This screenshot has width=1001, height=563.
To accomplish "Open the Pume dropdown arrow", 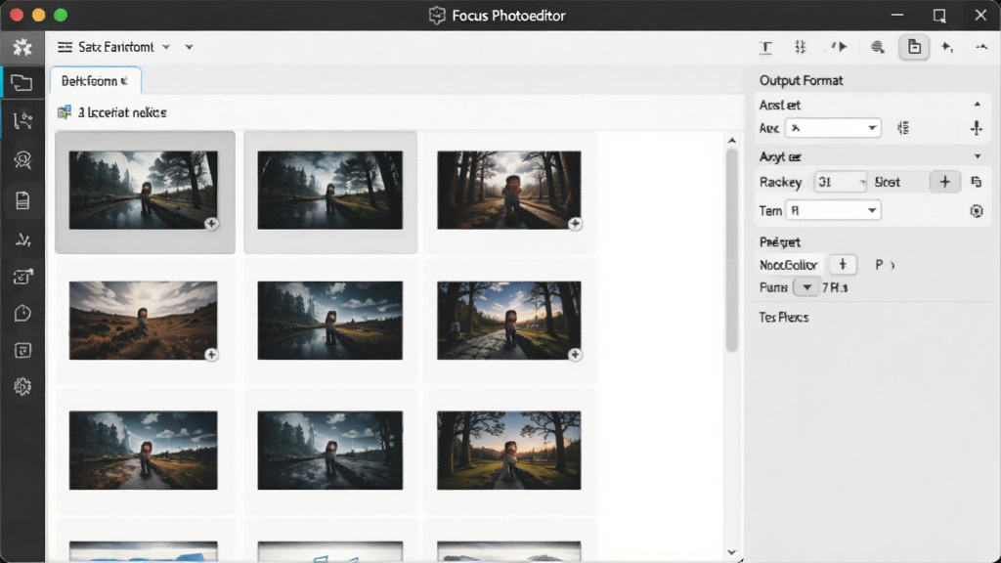I will coord(806,287).
